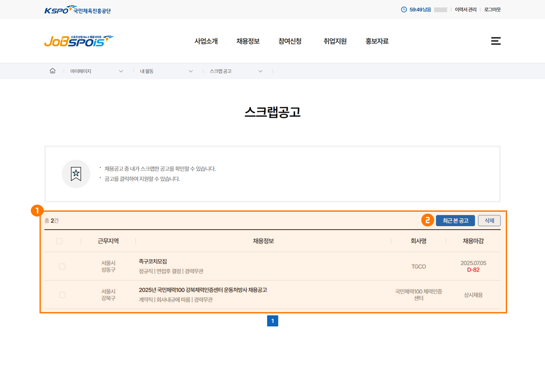This screenshot has height=375, width=545.
Task: Open the 족구코치모집 job posting
Action: coord(153,261)
